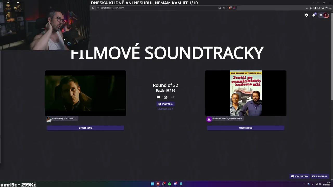This screenshot has height=187, width=333.
Task: Click the shuffle icon under battle counter
Action: [x=172, y=97]
